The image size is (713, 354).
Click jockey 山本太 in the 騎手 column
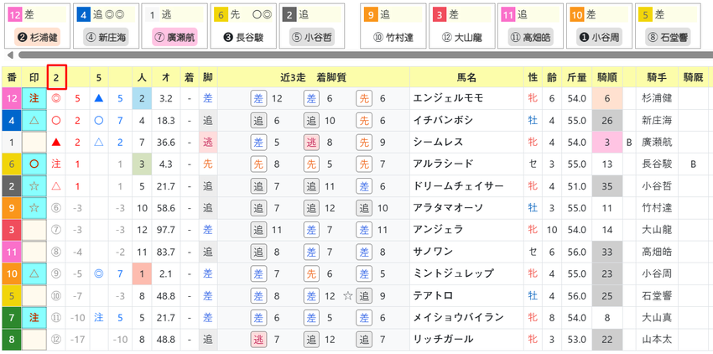(657, 339)
